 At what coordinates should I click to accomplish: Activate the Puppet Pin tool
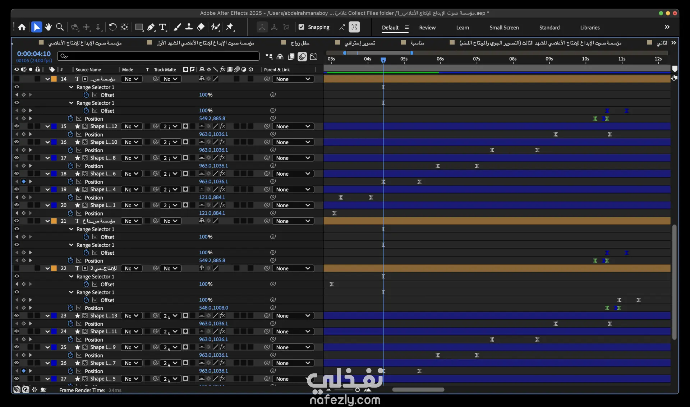point(230,27)
